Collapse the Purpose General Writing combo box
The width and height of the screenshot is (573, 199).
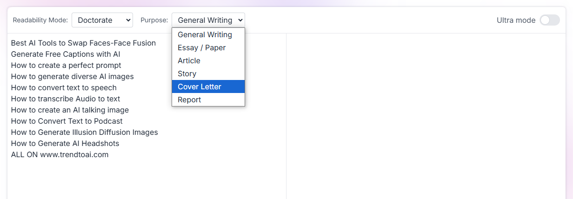208,20
